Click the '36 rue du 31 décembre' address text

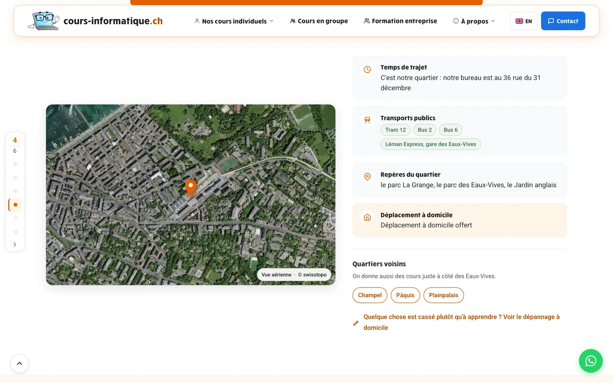(x=461, y=83)
